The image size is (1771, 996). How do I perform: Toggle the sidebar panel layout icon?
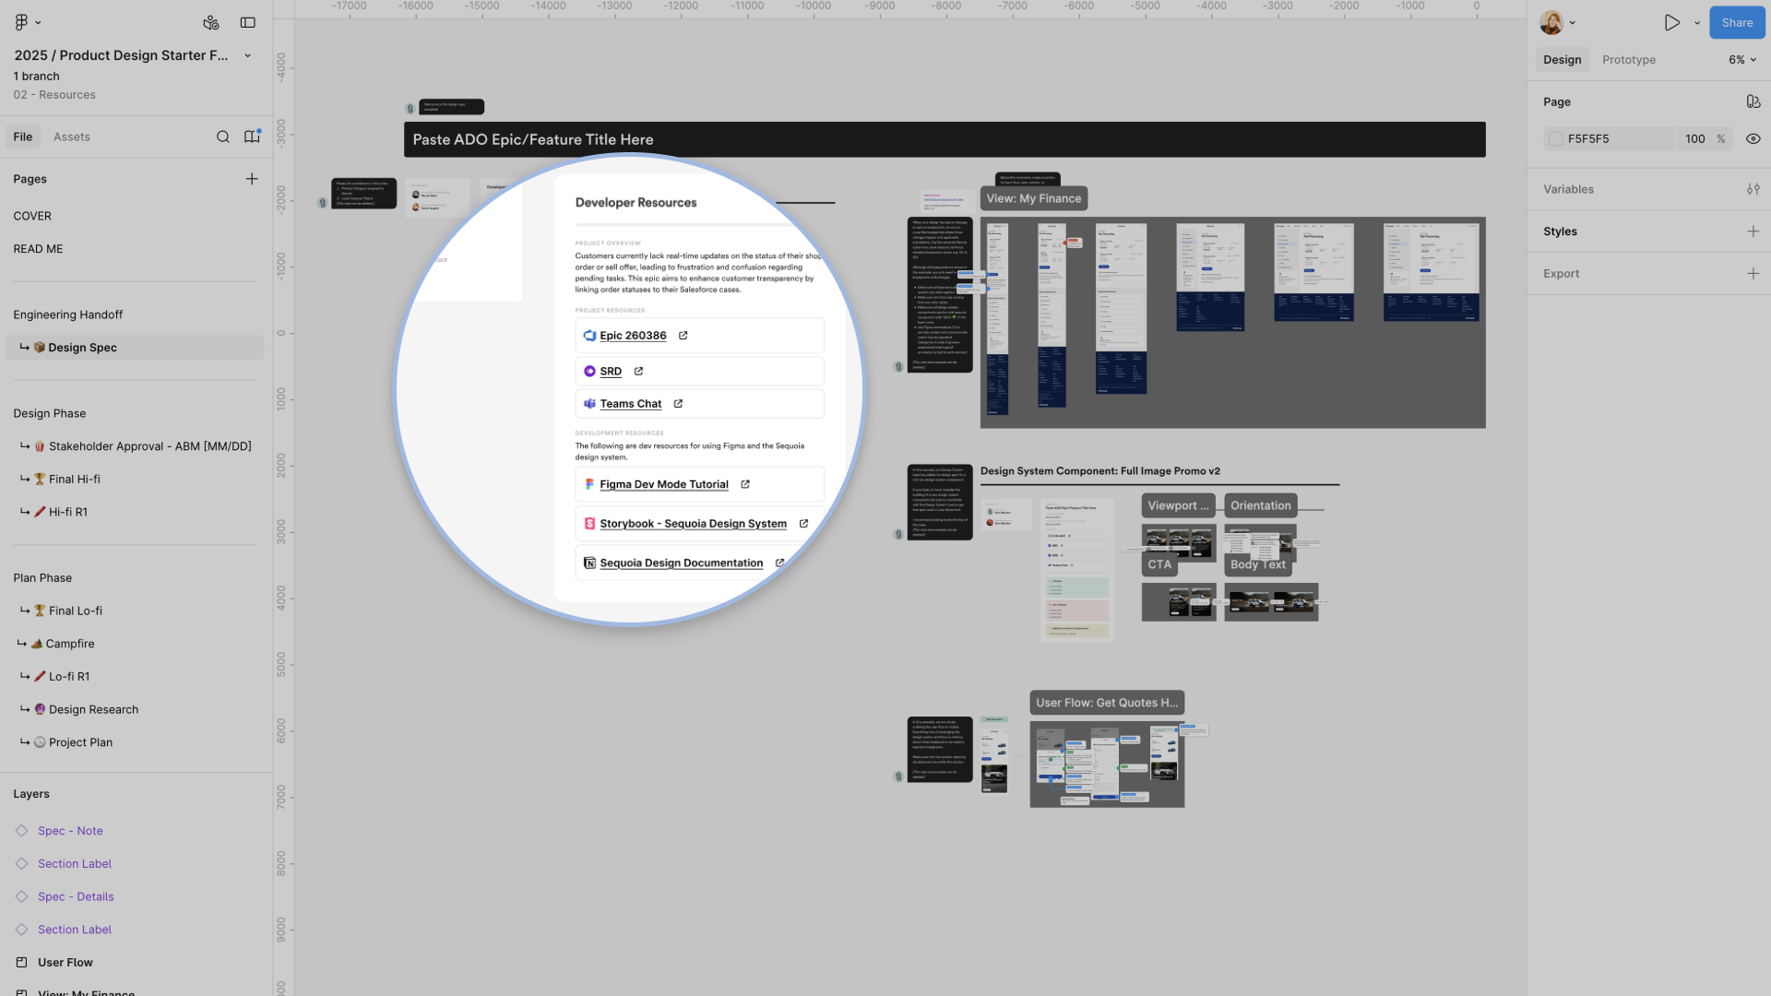click(x=247, y=22)
